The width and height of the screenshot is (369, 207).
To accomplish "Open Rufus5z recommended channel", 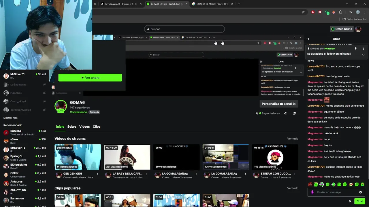I will tap(25, 133).
